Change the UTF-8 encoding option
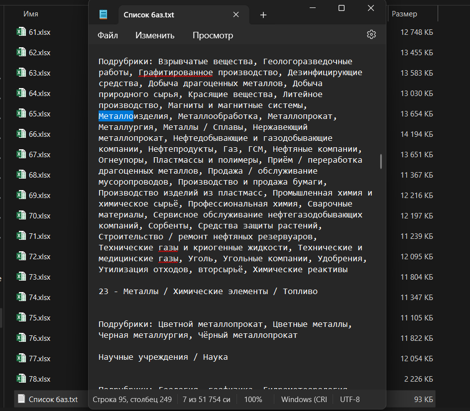 click(350, 399)
